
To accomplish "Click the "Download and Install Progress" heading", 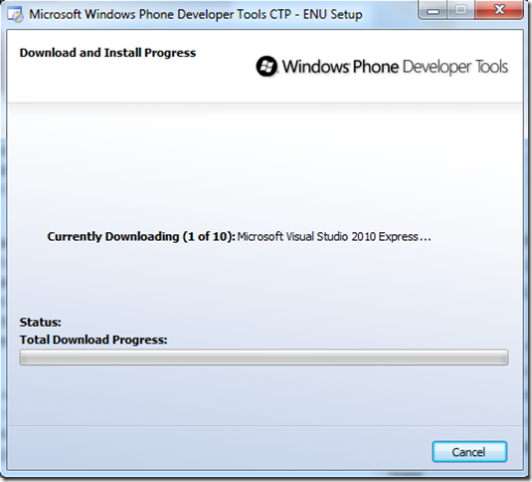I will click(x=107, y=53).
